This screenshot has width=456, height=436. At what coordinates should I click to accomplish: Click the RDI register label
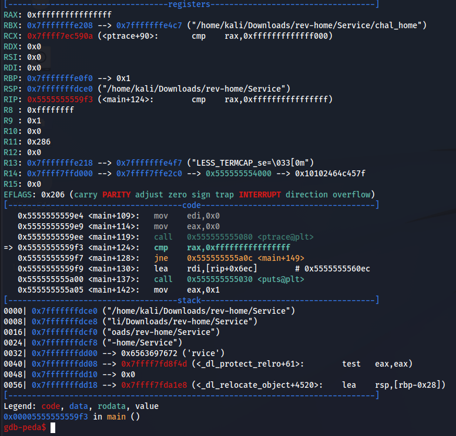coord(11,68)
